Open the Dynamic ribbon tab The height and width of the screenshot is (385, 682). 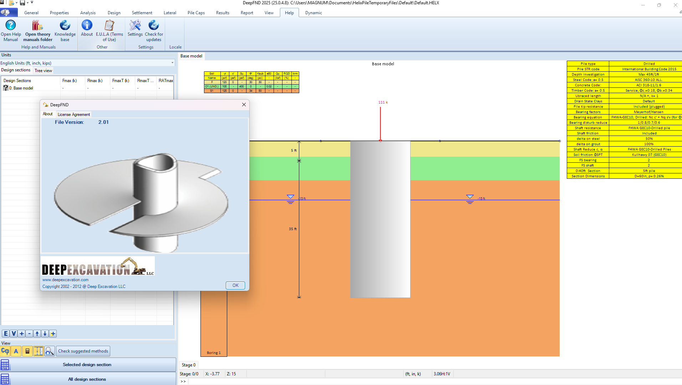(x=314, y=13)
